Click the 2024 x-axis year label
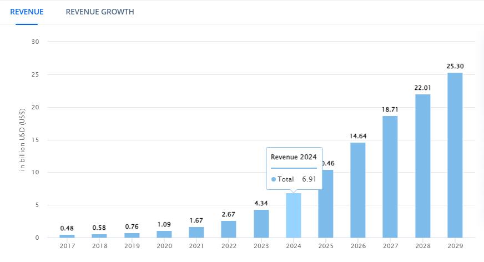 tap(294, 246)
